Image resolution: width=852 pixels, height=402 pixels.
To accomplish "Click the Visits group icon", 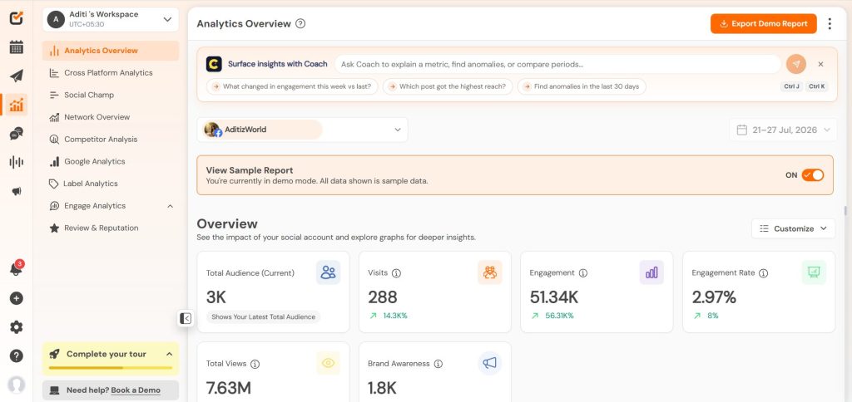I will (489, 272).
